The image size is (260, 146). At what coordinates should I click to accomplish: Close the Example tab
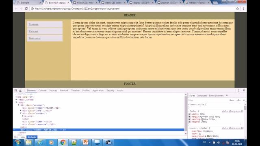(40, 3)
